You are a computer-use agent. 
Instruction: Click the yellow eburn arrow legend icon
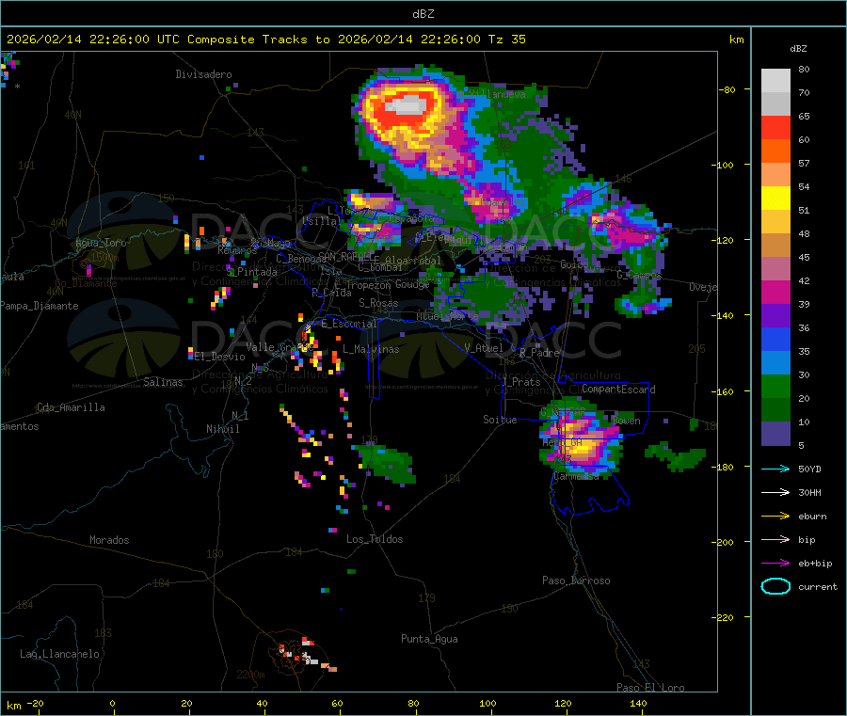(x=775, y=517)
